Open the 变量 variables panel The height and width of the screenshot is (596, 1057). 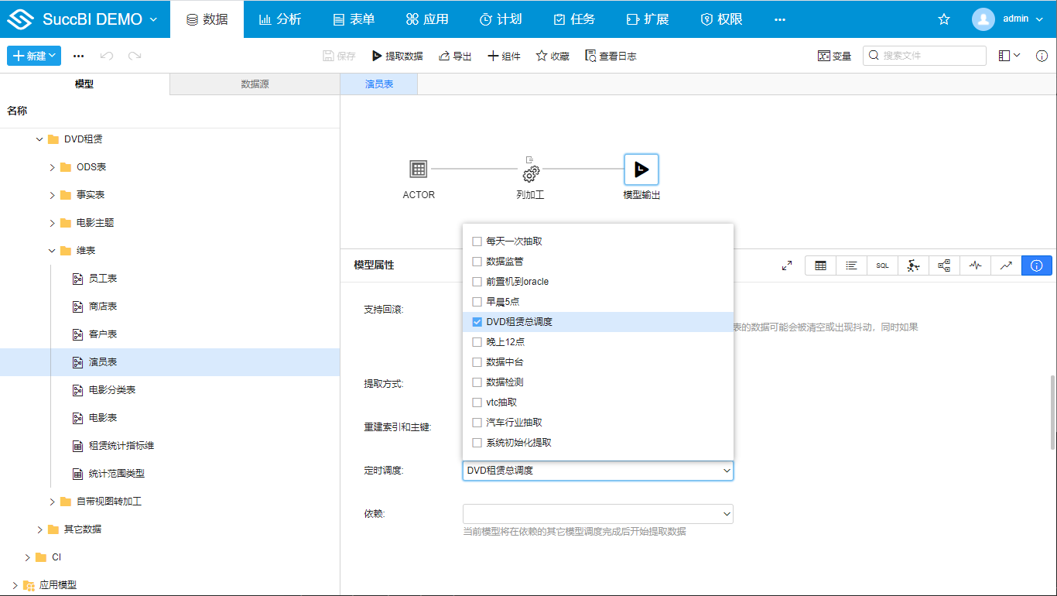click(x=834, y=55)
